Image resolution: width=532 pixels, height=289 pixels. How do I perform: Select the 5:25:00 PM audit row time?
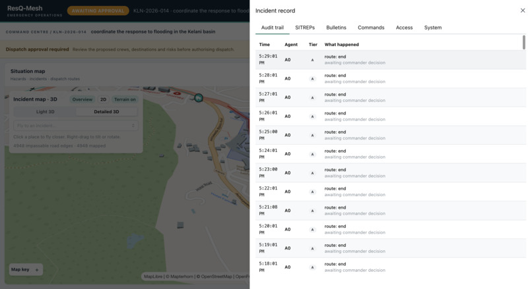pyautogui.click(x=268, y=135)
